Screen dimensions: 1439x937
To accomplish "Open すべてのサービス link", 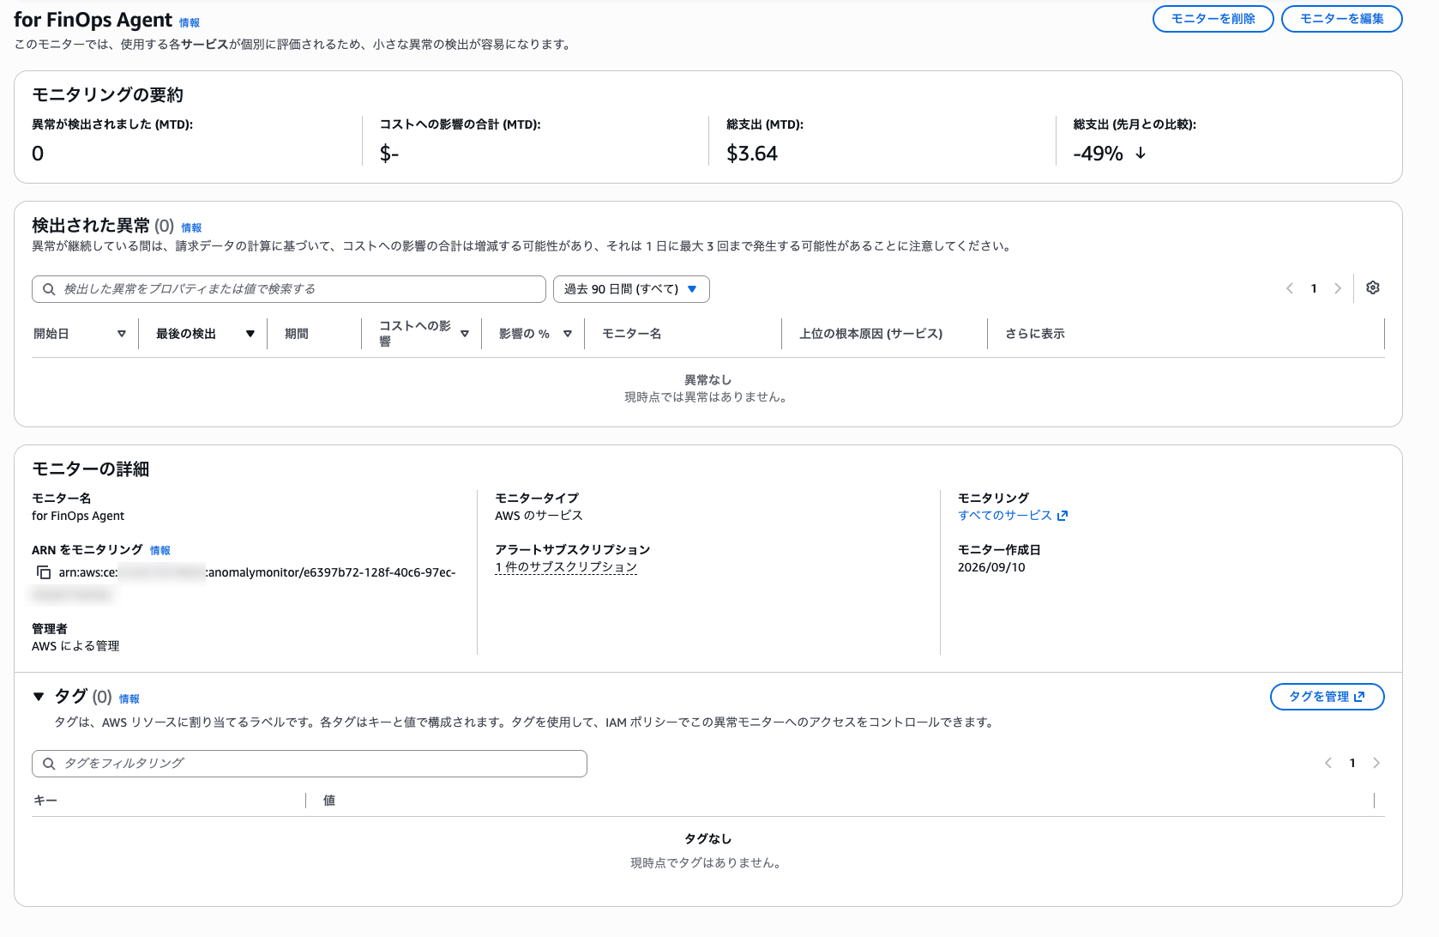I will pyautogui.click(x=1013, y=515).
